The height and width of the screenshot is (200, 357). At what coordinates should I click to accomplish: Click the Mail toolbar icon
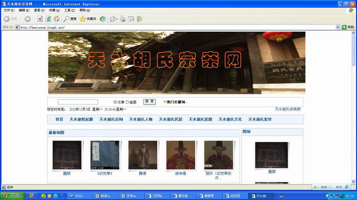[112, 19]
